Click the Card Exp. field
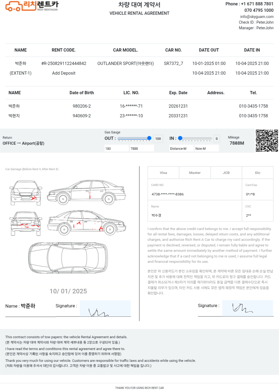The width and height of the screenshot is (279, 390). pos(258,194)
